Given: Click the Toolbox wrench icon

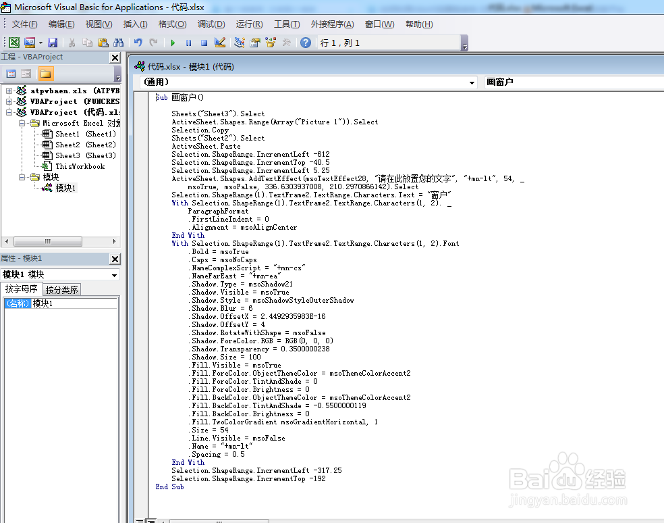Looking at the screenshot, I should [x=287, y=43].
